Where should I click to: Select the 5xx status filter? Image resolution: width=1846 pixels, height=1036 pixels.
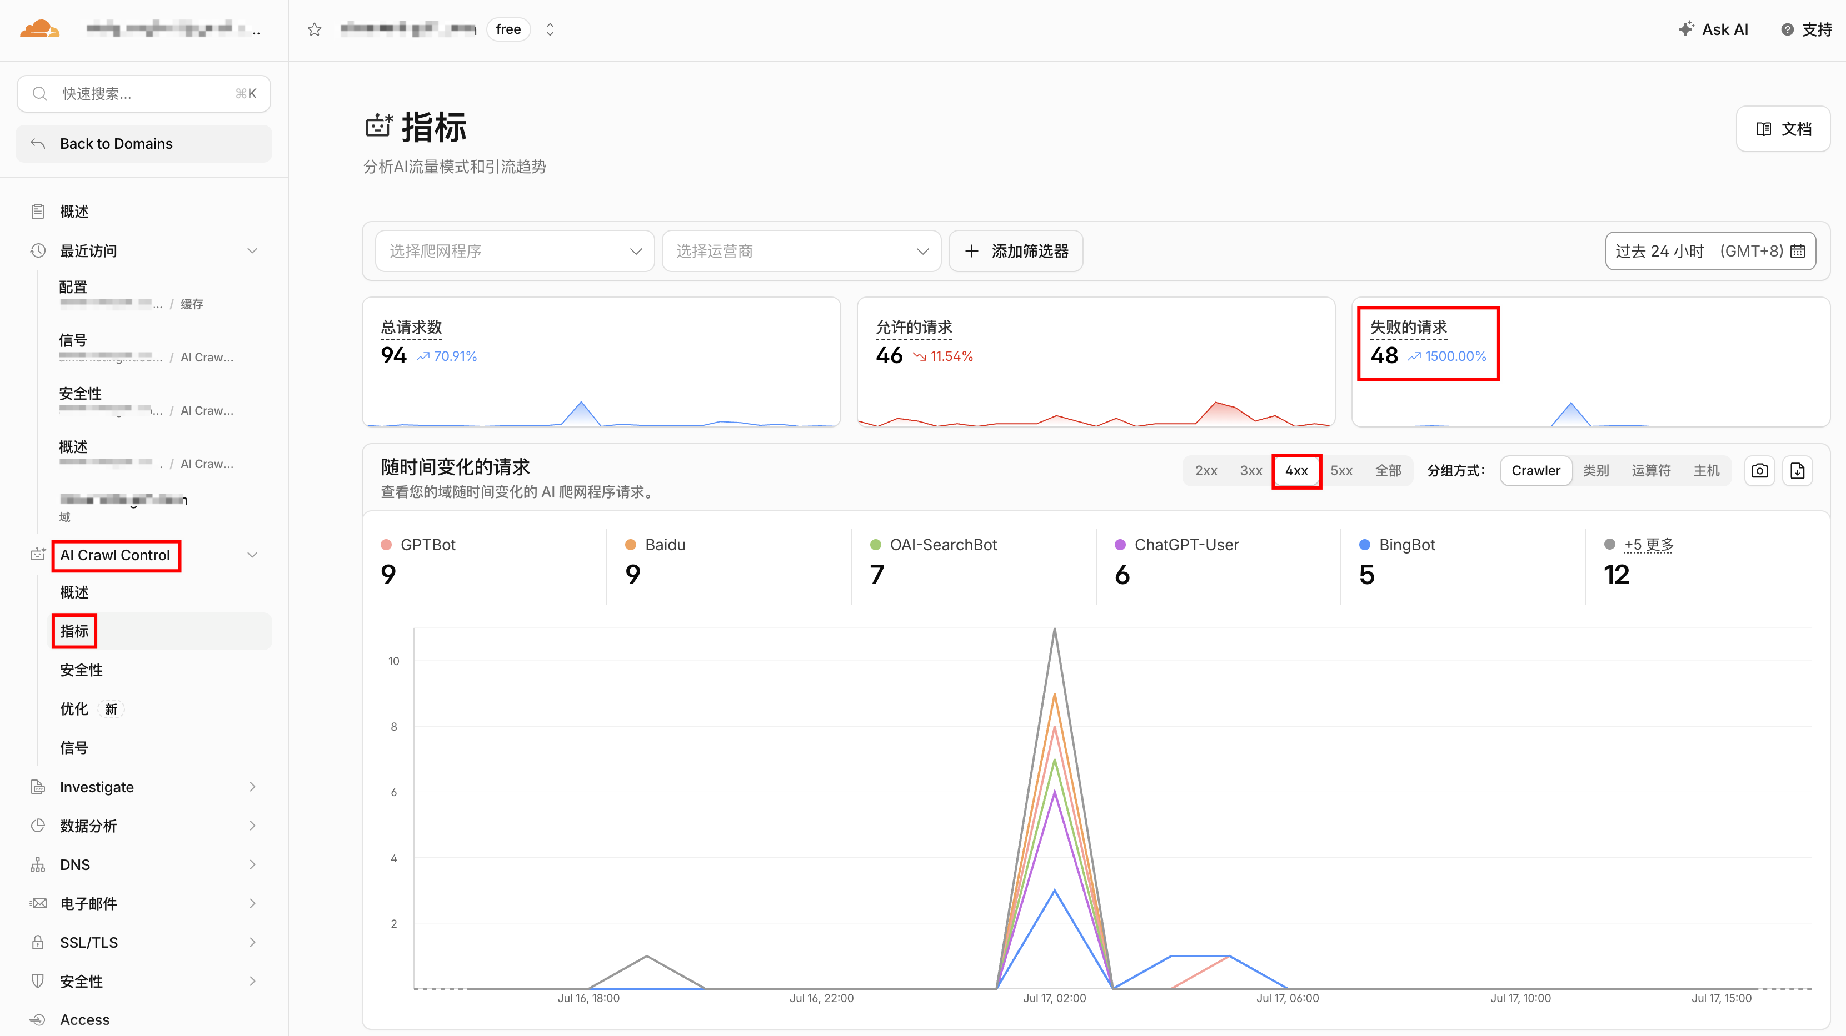(1341, 471)
